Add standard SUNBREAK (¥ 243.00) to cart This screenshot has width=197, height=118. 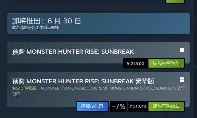coord(166,63)
